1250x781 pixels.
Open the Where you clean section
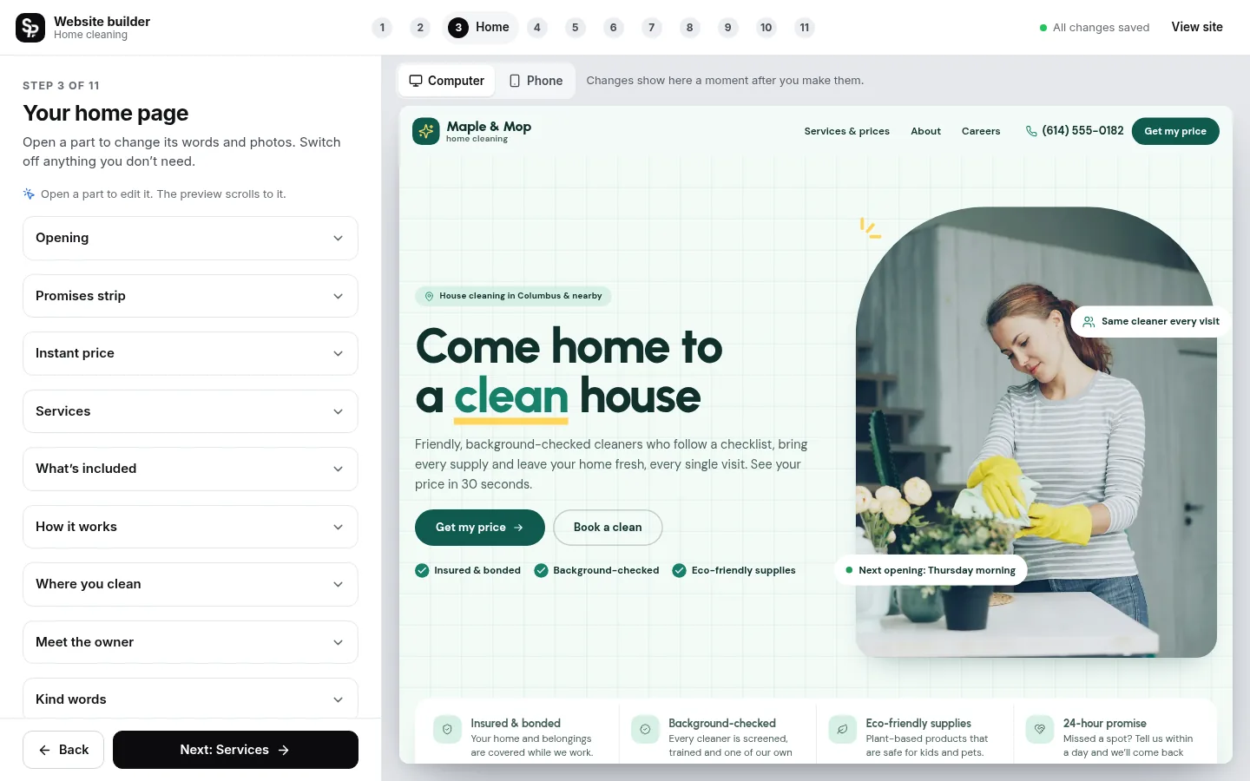[190, 584]
